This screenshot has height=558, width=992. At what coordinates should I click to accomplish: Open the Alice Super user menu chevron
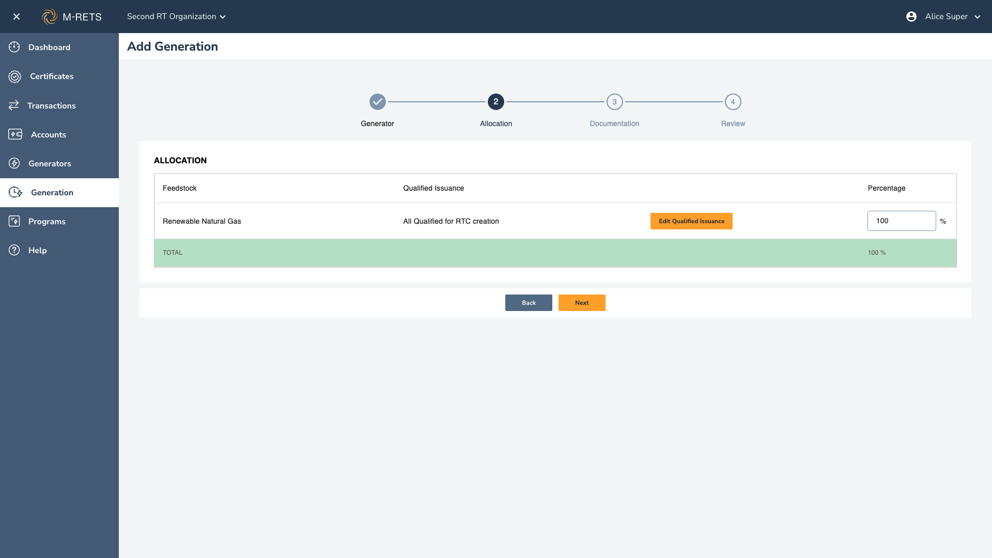[x=978, y=17]
